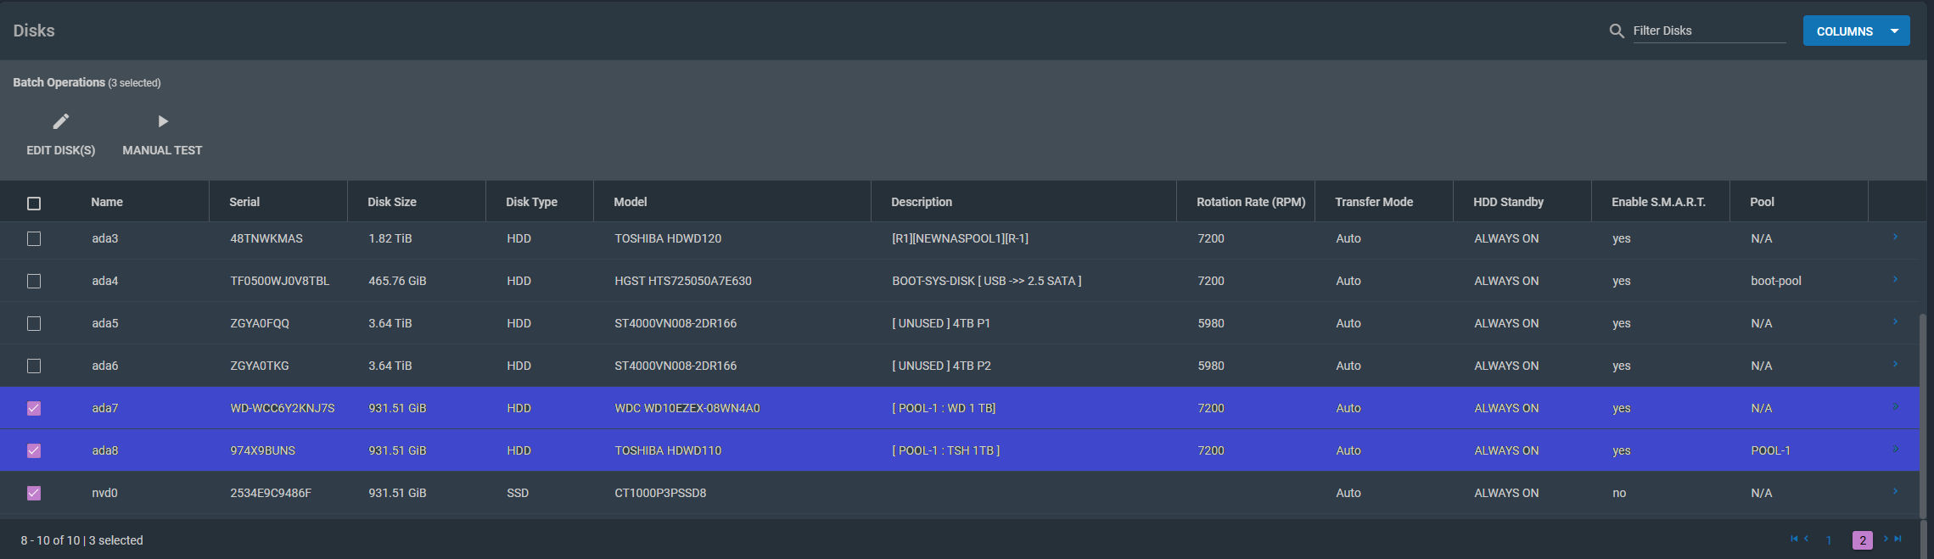
Task: Jump to last page of disks
Action: pos(1898,539)
